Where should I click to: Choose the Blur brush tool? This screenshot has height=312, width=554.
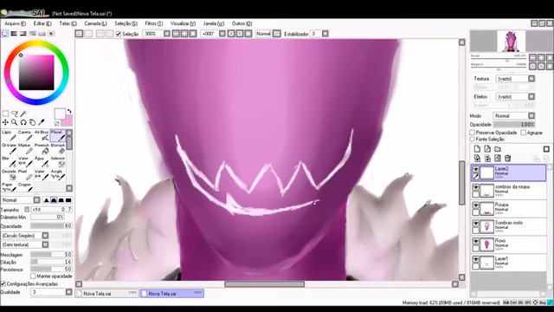click(9, 162)
